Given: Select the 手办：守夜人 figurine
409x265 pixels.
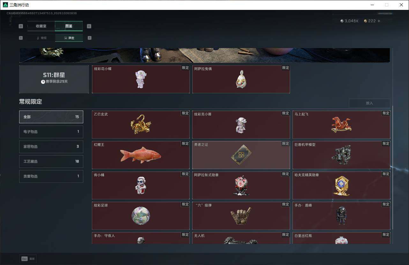Looking at the screenshot, I should [x=141, y=238].
